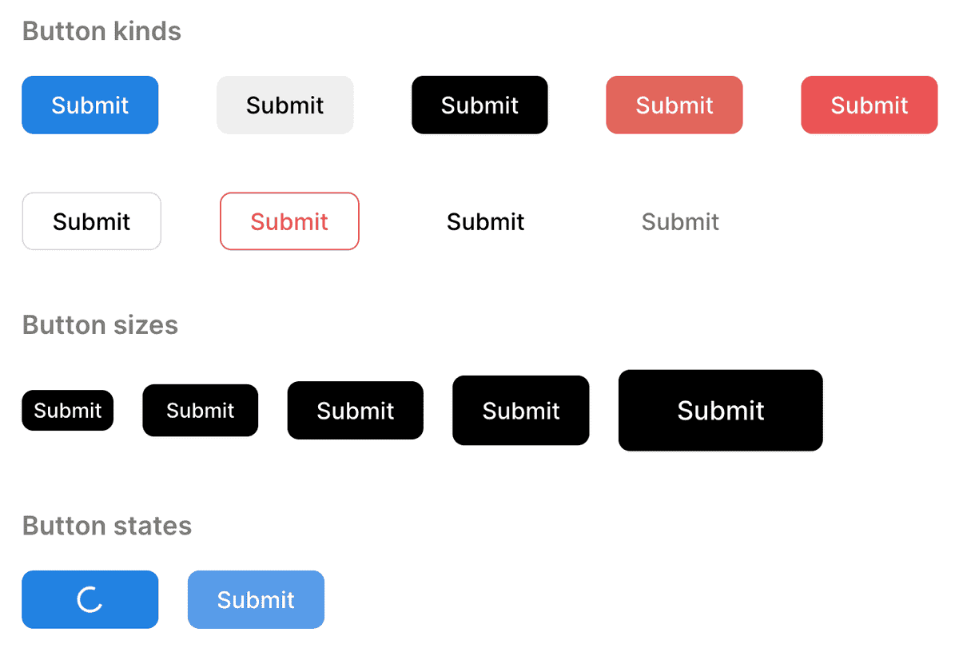
Task: Click the red-outlined Submit button
Action: (289, 221)
